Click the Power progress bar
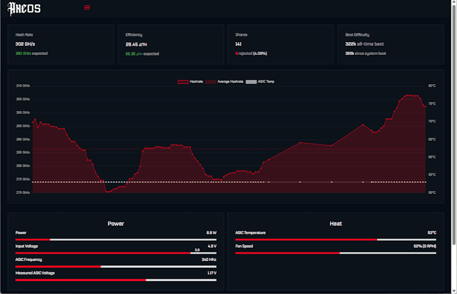The width and height of the screenshot is (457, 294). tap(116, 240)
